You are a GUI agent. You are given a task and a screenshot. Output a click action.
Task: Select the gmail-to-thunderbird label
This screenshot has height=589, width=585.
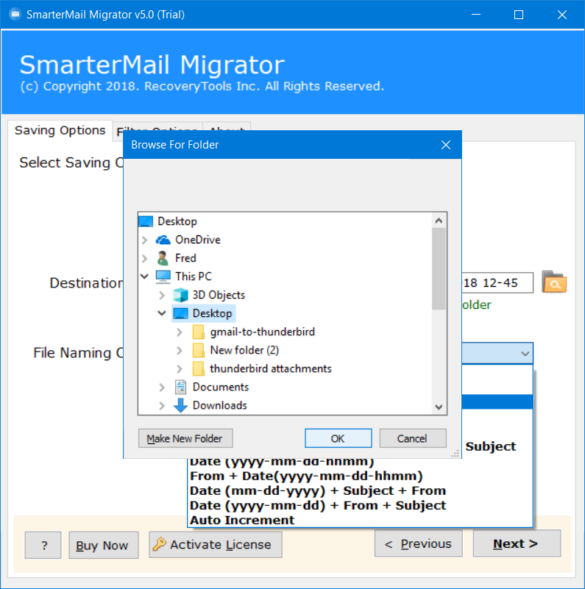(263, 332)
